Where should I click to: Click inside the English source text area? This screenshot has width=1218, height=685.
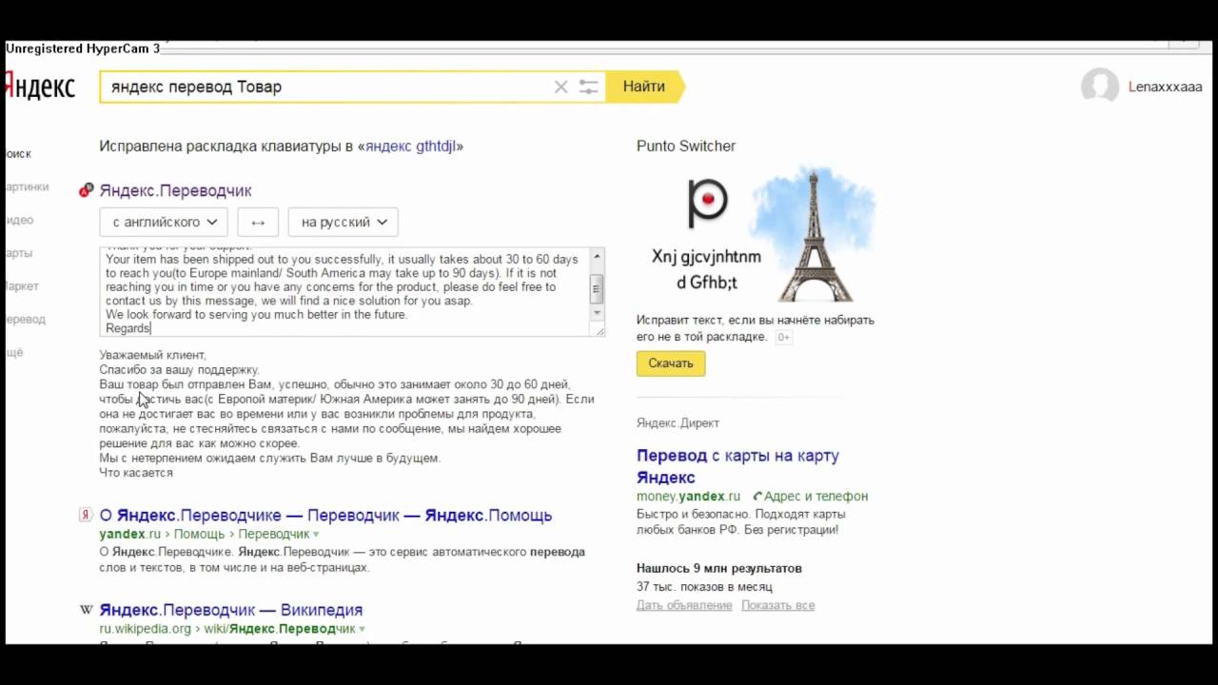pyautogui.click(x=344, y=291)
